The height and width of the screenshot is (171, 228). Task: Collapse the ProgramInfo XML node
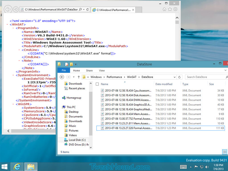point(13,28)
